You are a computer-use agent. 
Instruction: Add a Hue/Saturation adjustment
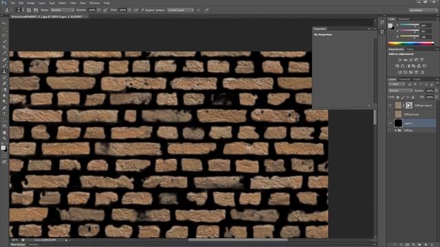[397, 66]
